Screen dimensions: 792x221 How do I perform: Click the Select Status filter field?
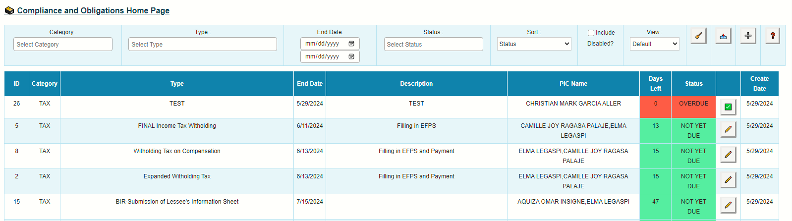tap(433, 45)
